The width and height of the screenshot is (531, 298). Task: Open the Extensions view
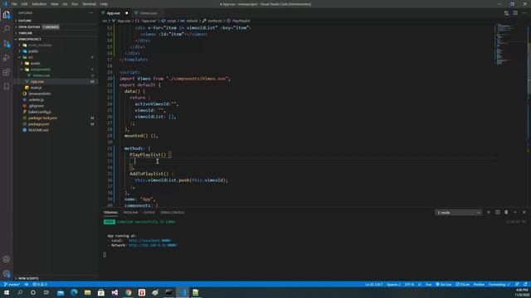coord(7,72)
